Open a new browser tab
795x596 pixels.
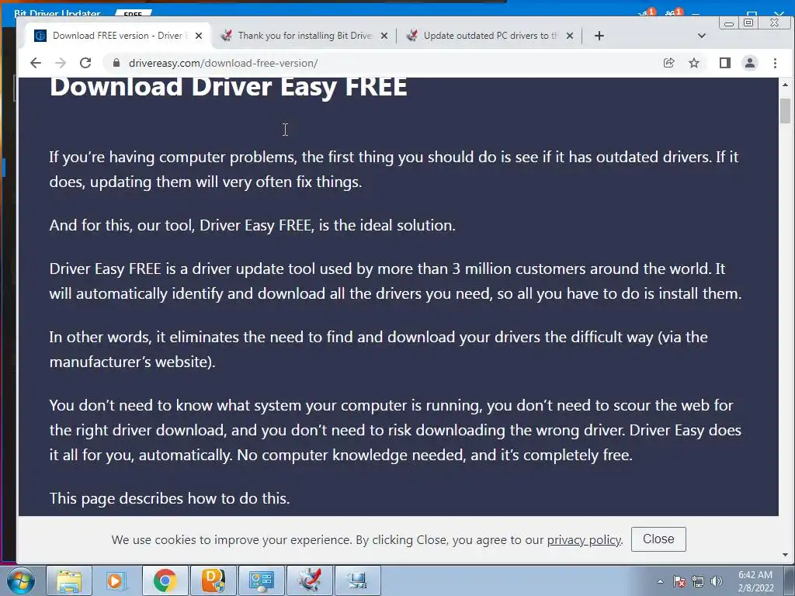[599, 36]
